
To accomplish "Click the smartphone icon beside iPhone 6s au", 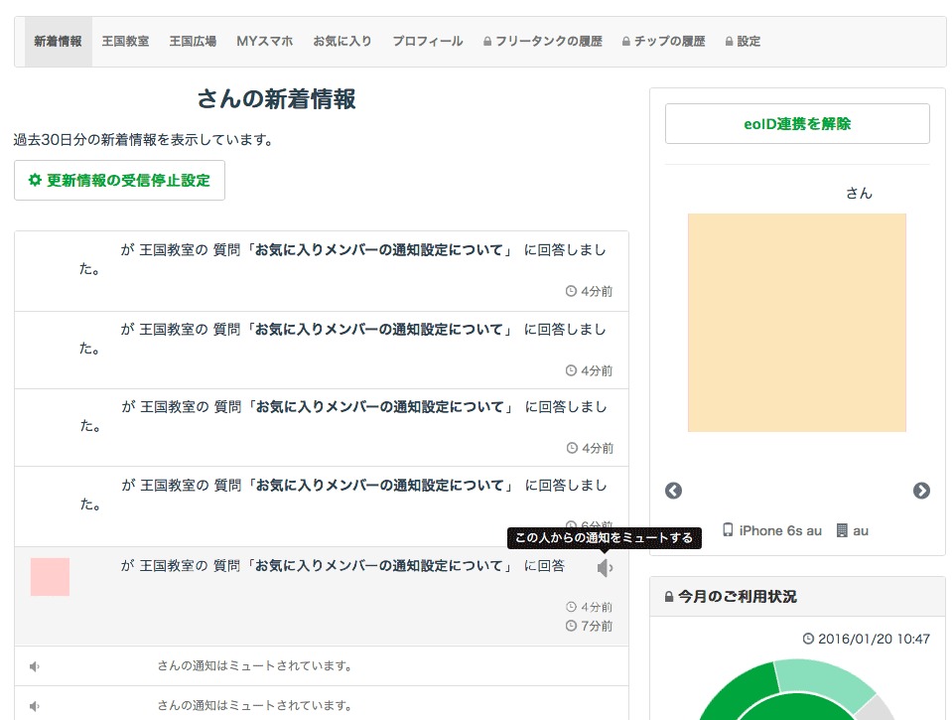I will 728,530.
